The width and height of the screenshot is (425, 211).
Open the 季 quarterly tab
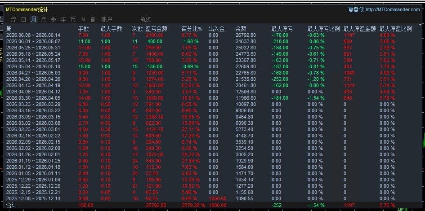[54, 19]
